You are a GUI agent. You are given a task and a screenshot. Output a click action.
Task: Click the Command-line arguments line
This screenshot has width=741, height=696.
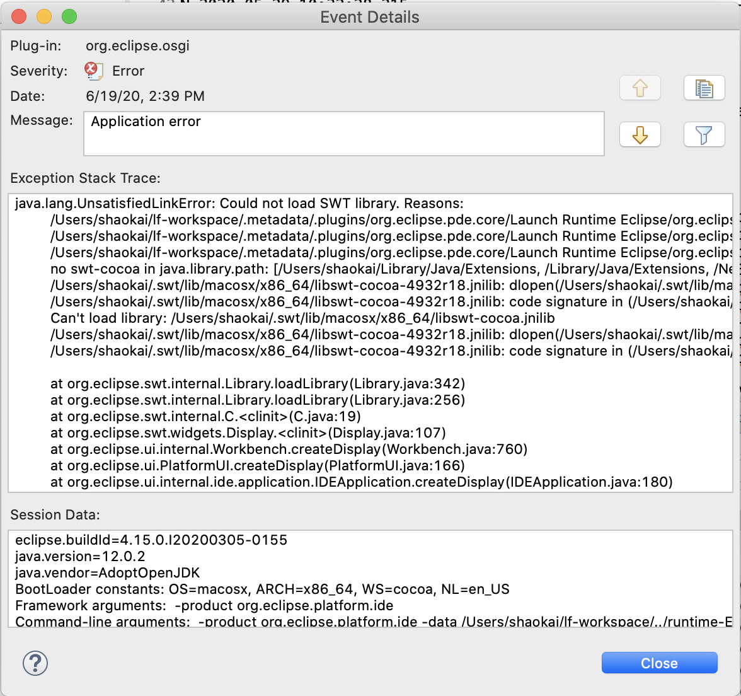click(x=373, y=621)
